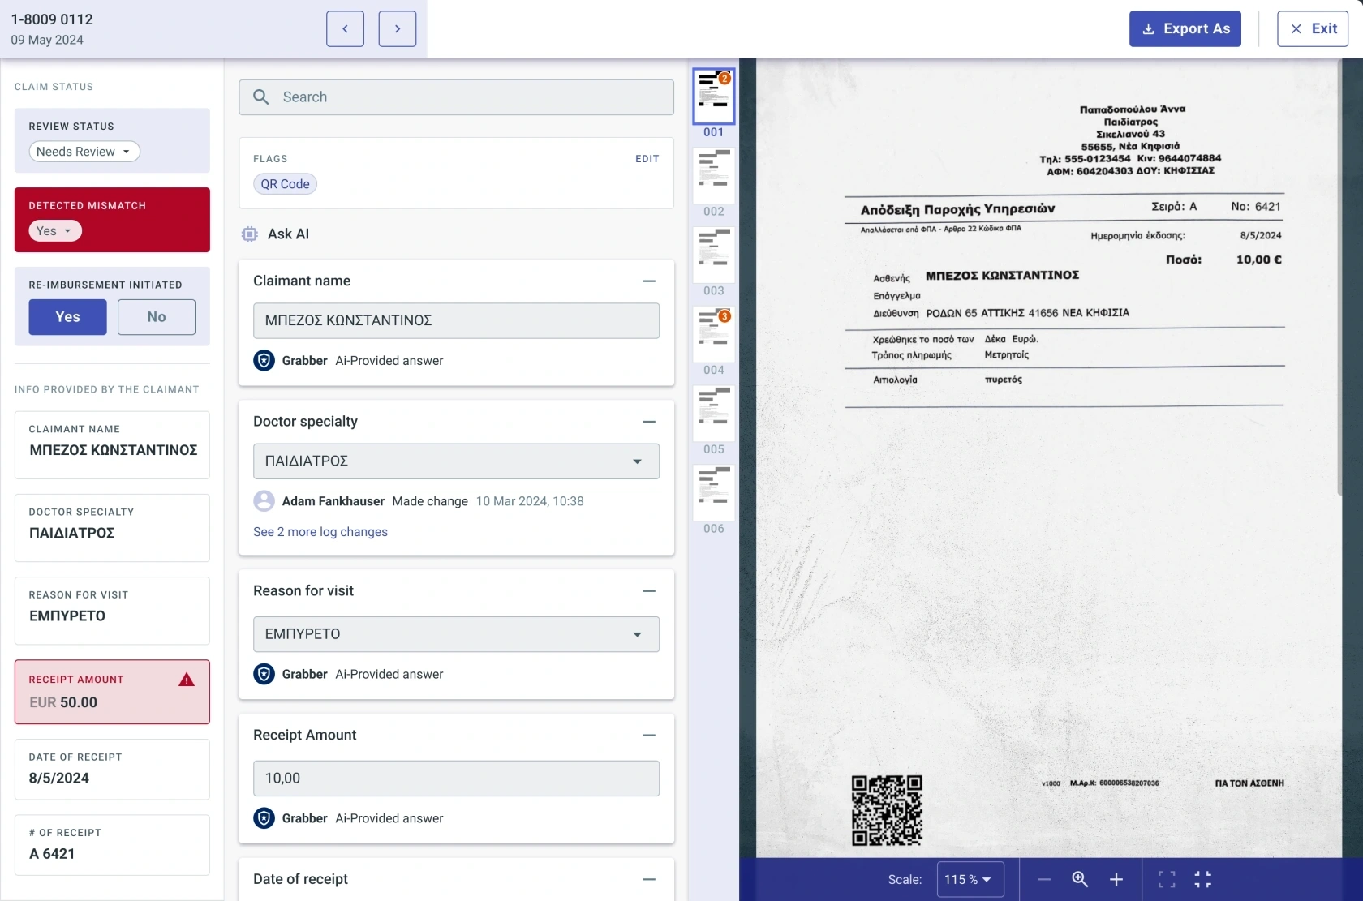Image resolution: width=1363 pixels, height=901 pixels.
Task: Collapse the Claimant name section
Action: [649, 281]
